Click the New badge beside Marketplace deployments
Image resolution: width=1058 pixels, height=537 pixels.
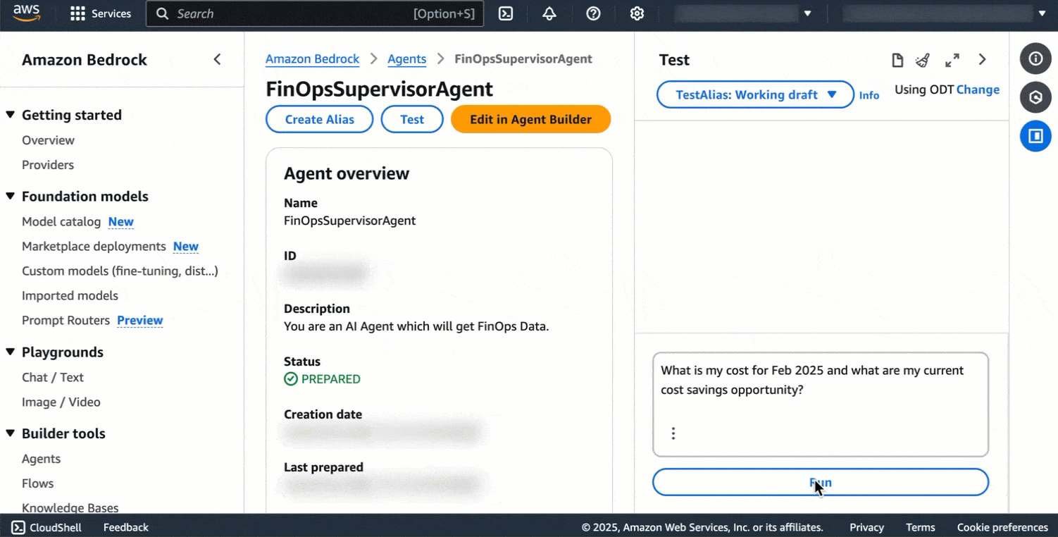click(186, 247)
